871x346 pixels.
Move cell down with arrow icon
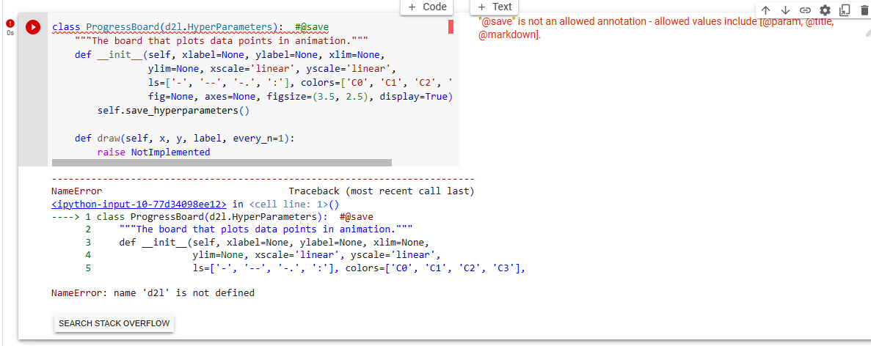[785, 10]
